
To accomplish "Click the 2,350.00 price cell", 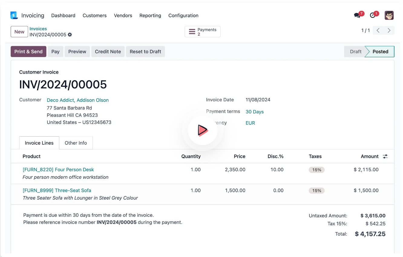I will (x=235, y=170).
